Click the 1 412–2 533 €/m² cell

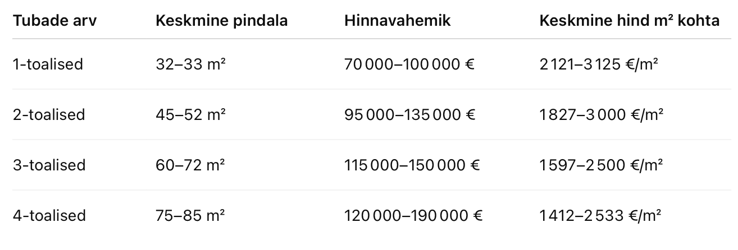pyautogui.click(x=600, y=216)
